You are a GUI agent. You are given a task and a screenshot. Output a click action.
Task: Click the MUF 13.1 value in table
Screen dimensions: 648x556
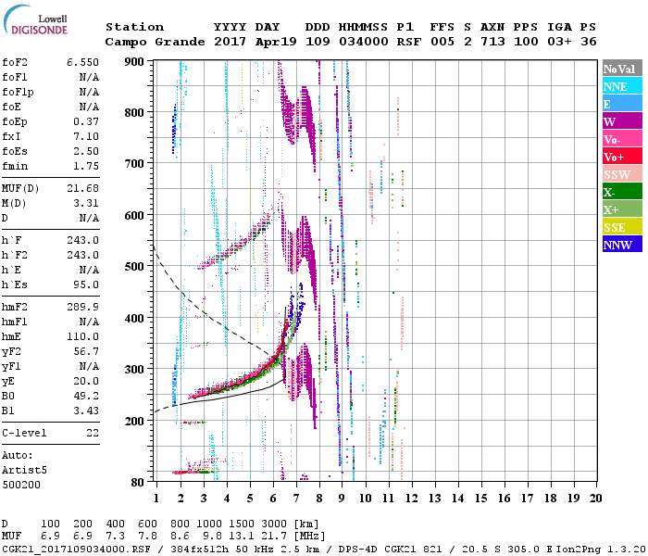pos(242,536)
